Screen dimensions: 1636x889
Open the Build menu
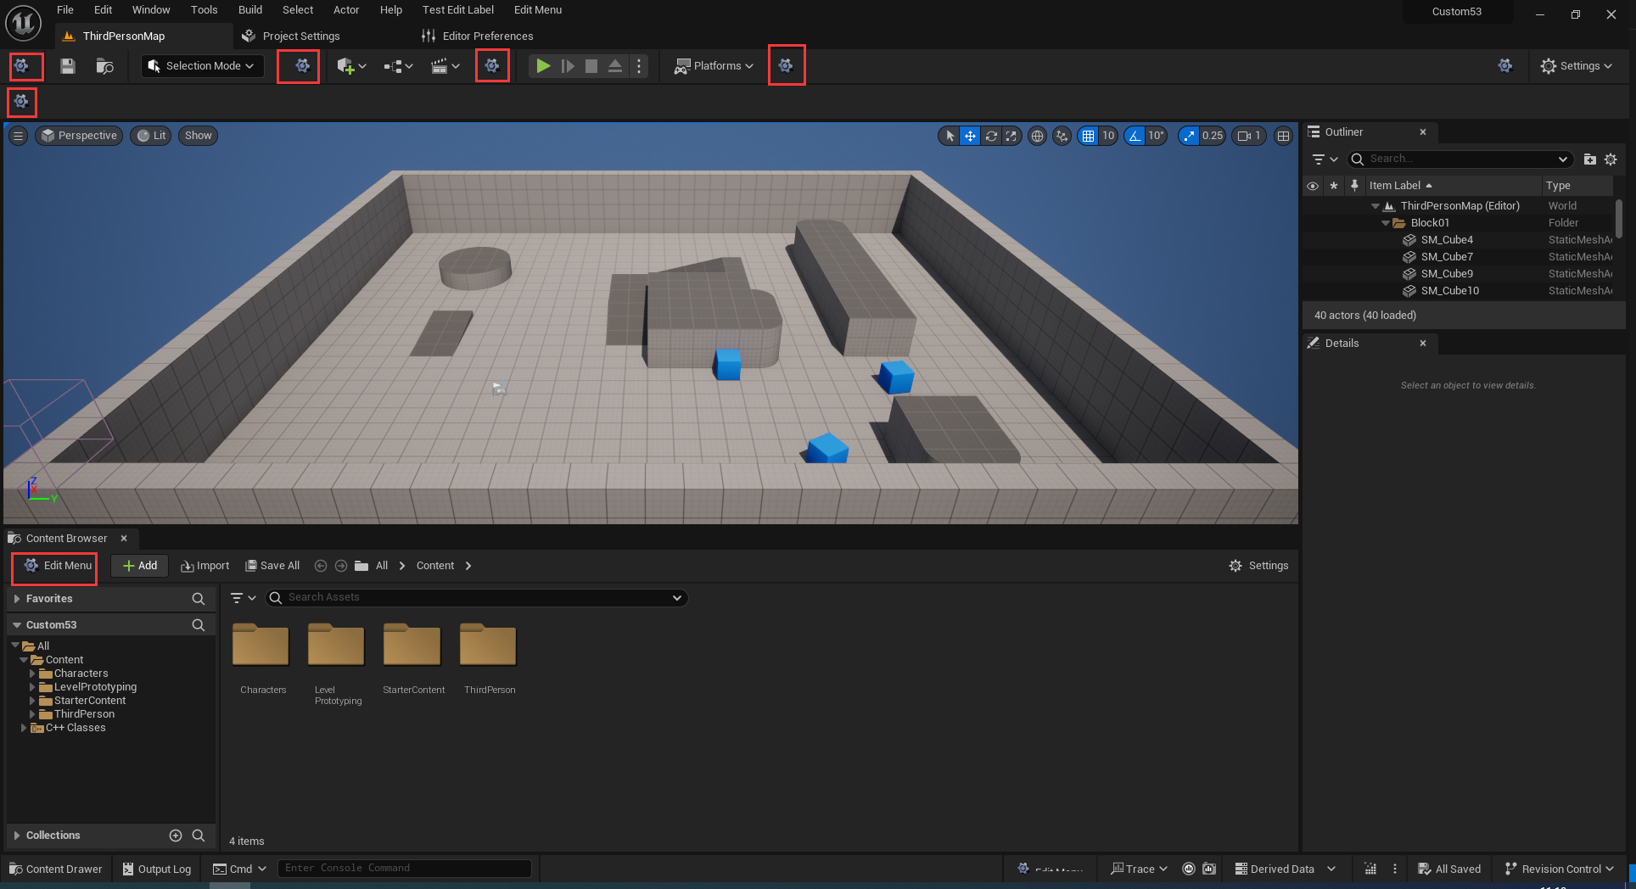tap(250, 10)
